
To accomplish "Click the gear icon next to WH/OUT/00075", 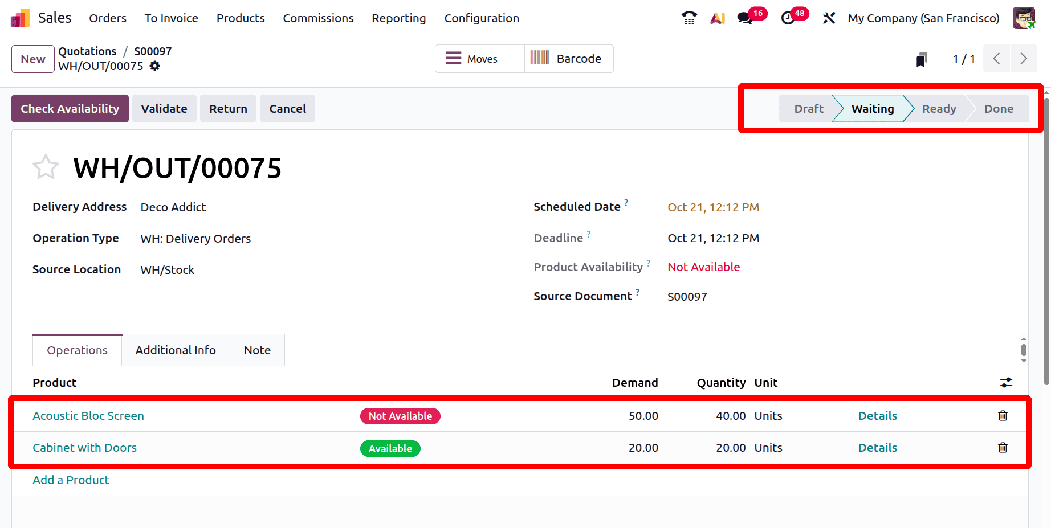I will coord(155,66).
